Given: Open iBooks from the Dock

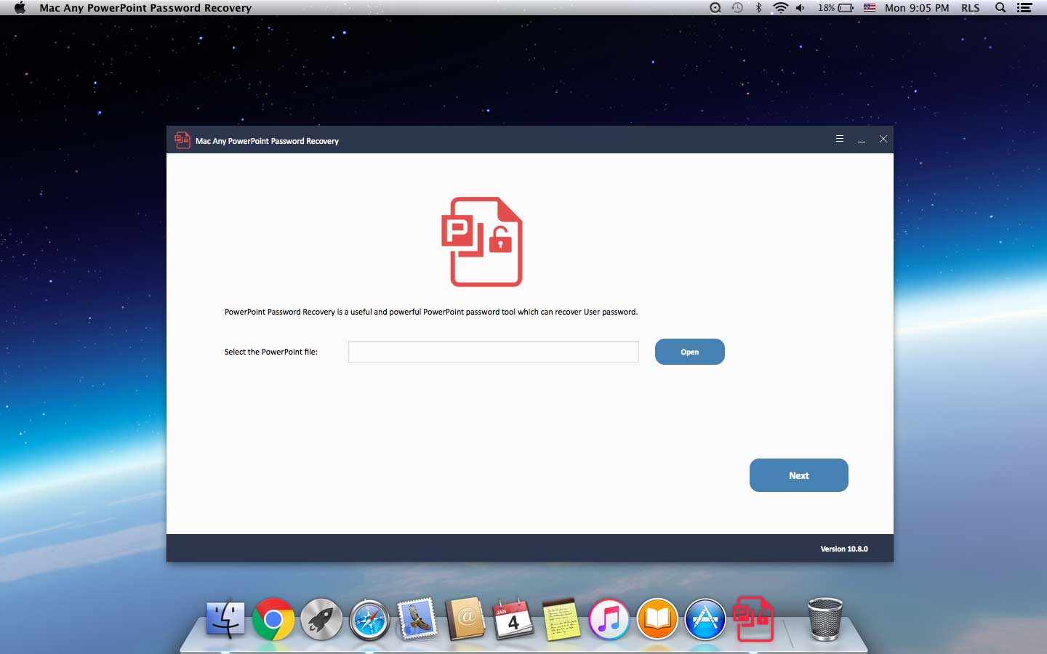Looking at the screenshot, I should (x=657, y=619).
